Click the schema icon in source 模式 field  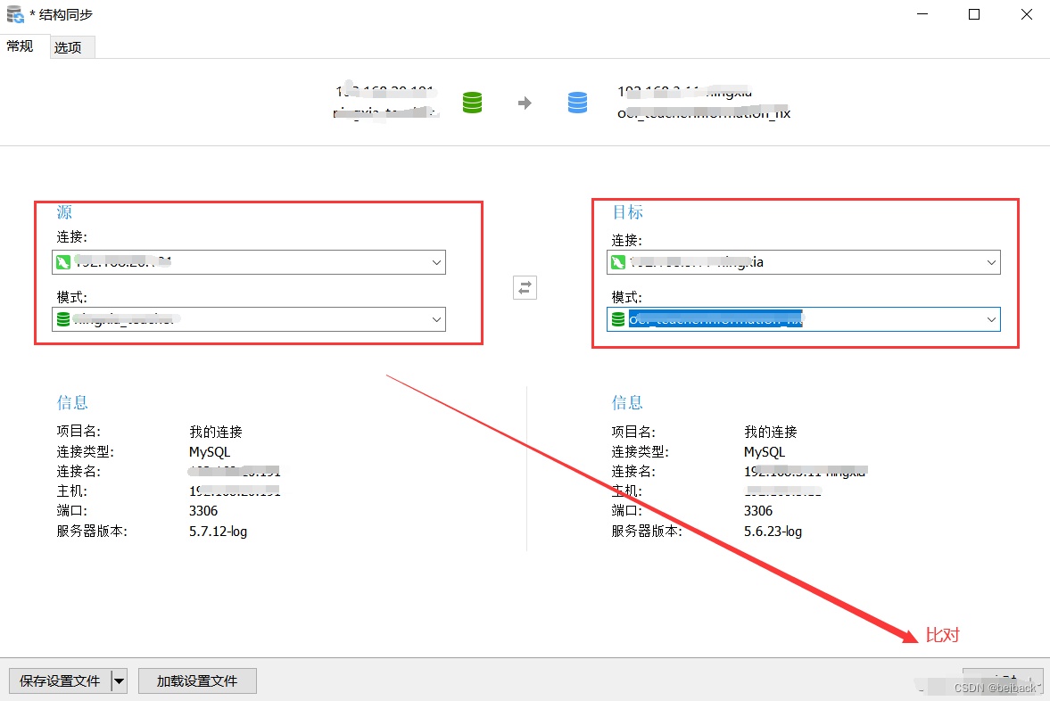[x=63, y=319]
